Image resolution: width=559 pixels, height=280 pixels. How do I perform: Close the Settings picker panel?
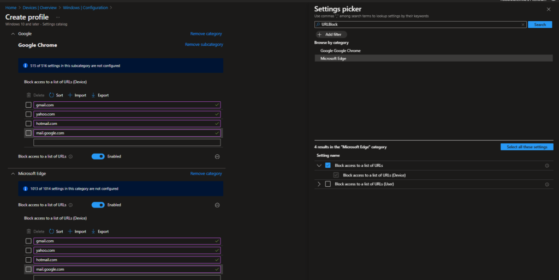click(548, 9)
